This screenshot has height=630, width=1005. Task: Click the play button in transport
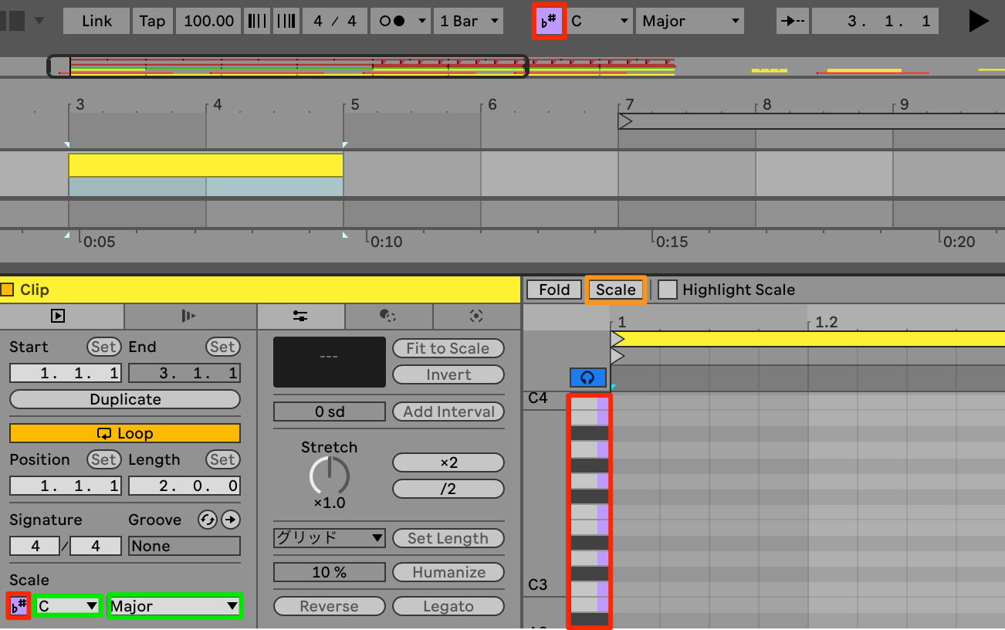click(978, 21)
